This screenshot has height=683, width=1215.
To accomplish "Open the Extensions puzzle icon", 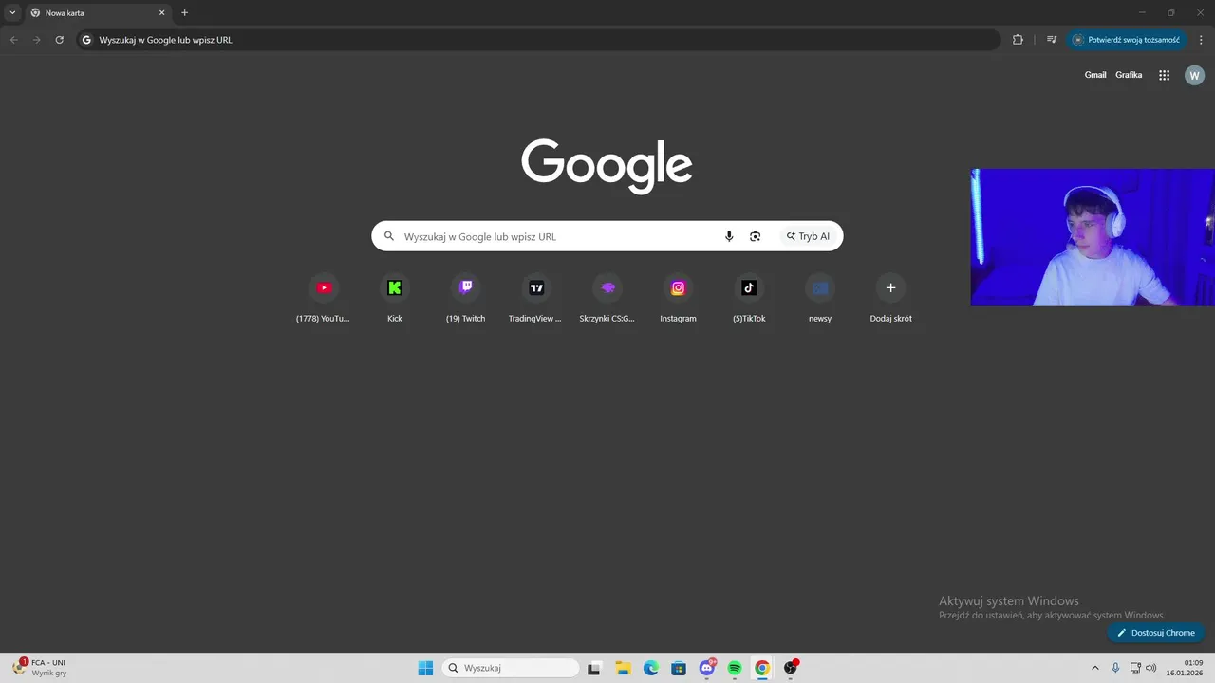I will coord(1018,40).
